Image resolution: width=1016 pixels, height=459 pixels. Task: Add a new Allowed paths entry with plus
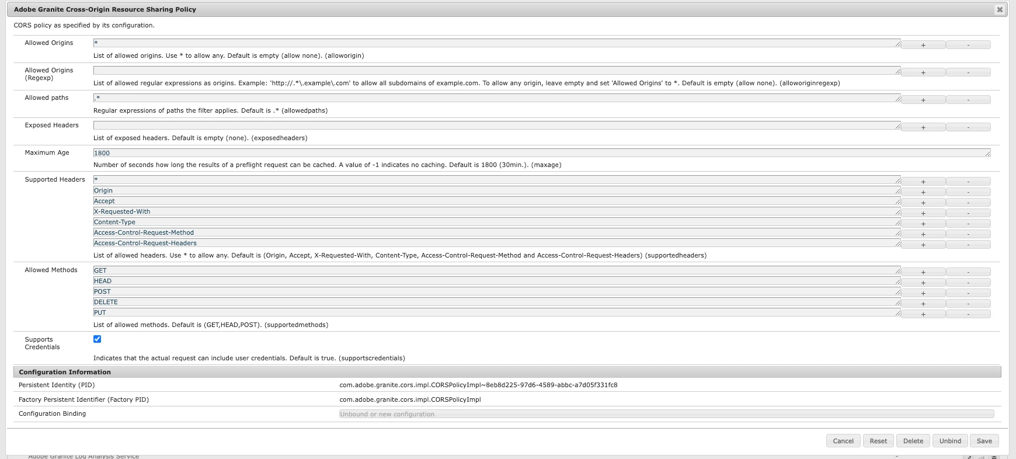coord(923,100)
